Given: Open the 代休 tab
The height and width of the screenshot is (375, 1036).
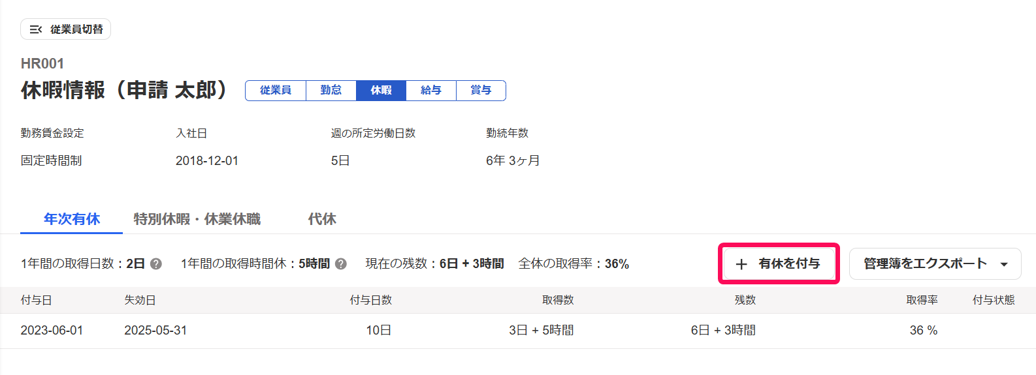Looking at the screenshot, I should pyautogui.click(x=322, y=219).
